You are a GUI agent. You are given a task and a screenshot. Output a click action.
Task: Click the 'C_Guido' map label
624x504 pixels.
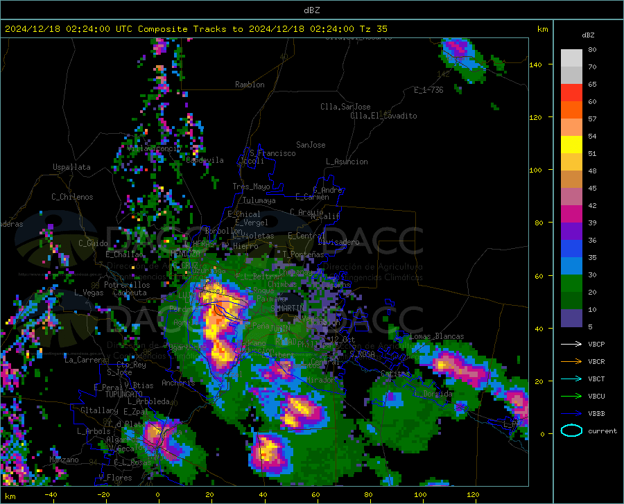[x=93, y=243]
